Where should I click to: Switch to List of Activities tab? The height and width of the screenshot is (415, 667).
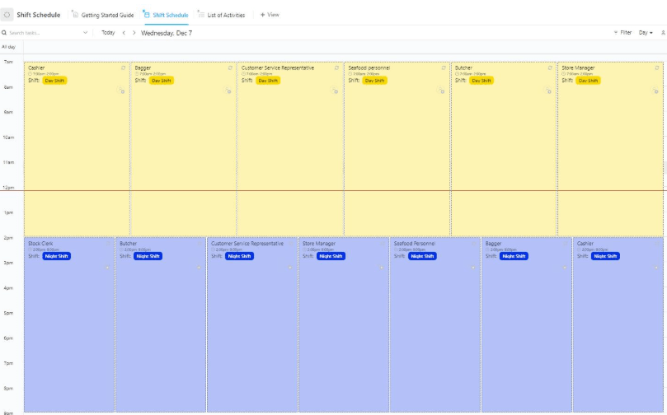tap(222, 15)
